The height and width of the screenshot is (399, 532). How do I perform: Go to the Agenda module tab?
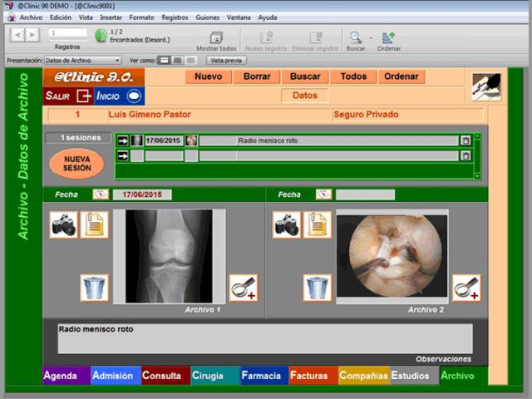point(66,375)
